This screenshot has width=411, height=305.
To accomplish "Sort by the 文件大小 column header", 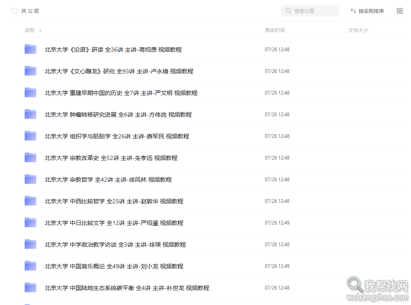I will point(358,30).
